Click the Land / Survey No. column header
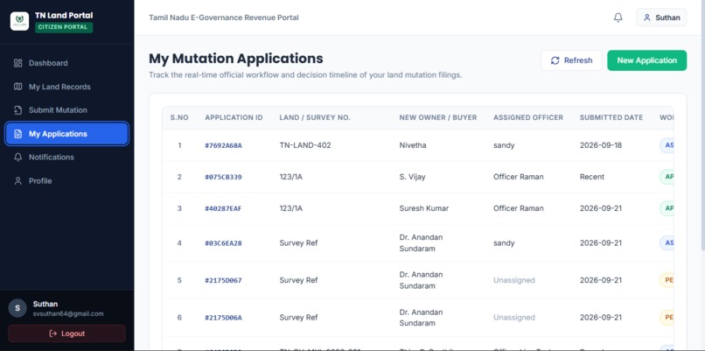Viewport: 705px width, 351px height. click(315, 117)
